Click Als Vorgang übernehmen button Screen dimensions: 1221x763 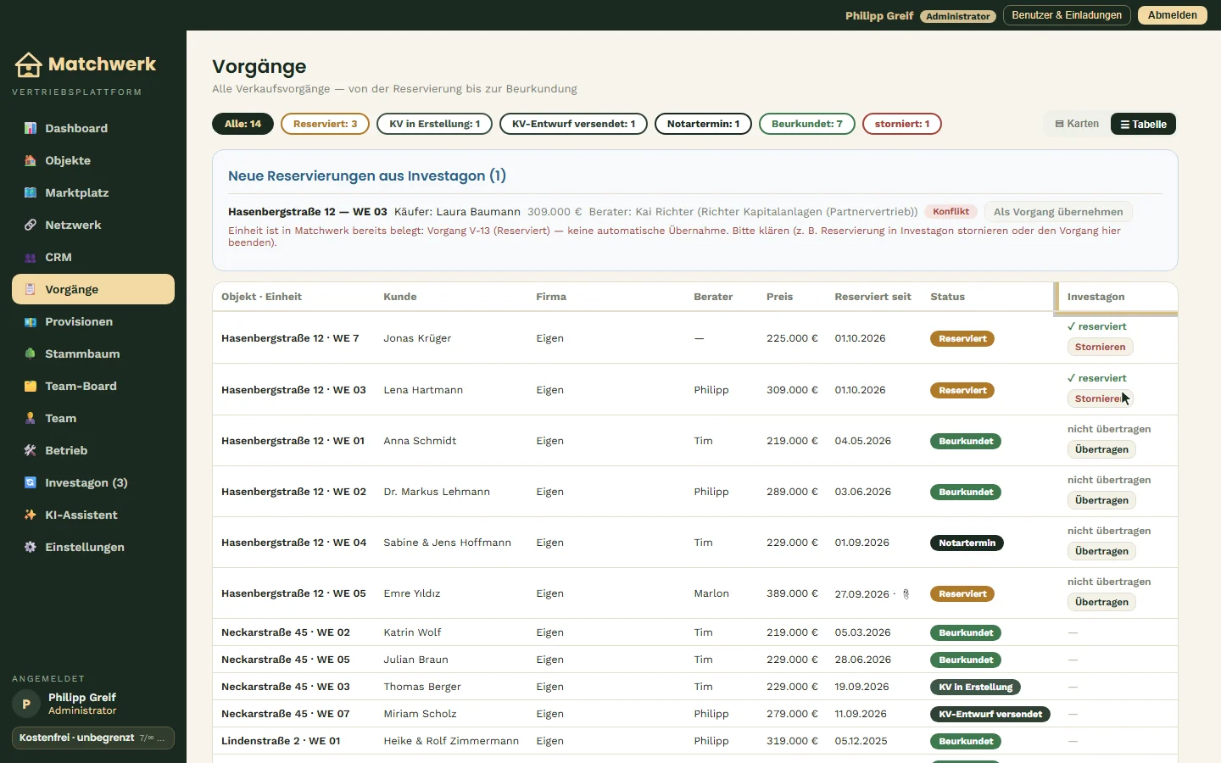click(x=1058, y=212)
